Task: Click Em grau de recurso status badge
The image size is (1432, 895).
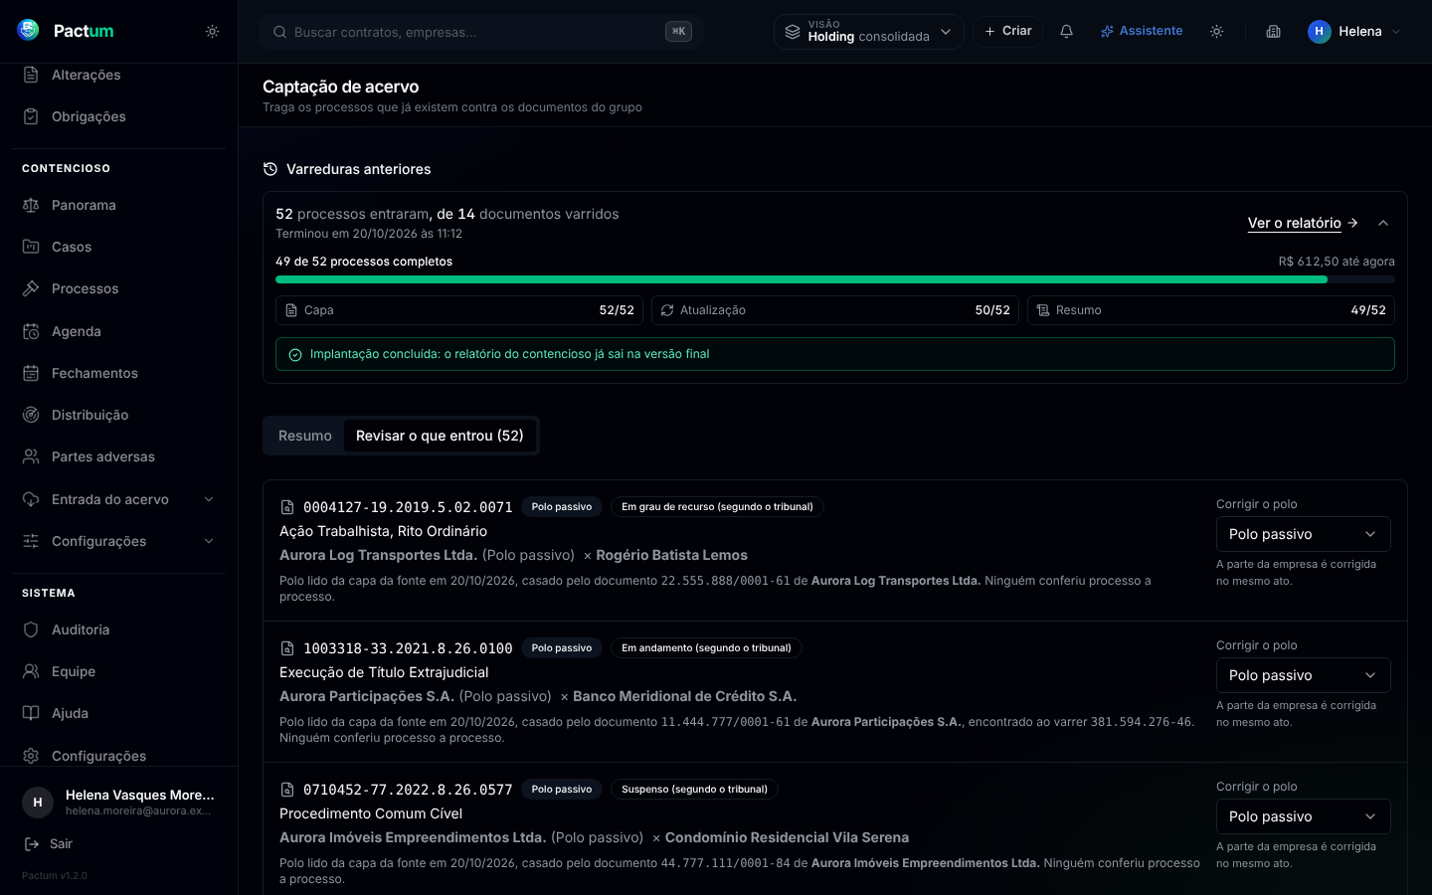Action: [x=717, y=507]
